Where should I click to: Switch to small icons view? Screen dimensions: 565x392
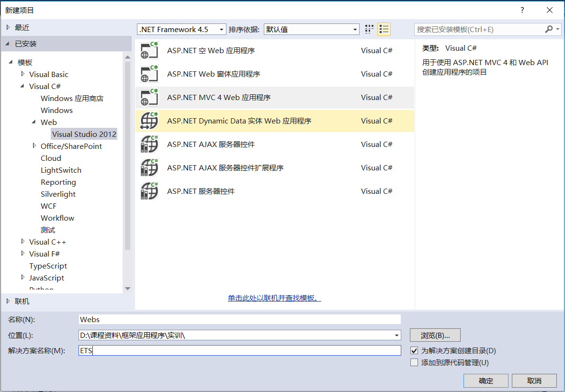coord(369,29)
